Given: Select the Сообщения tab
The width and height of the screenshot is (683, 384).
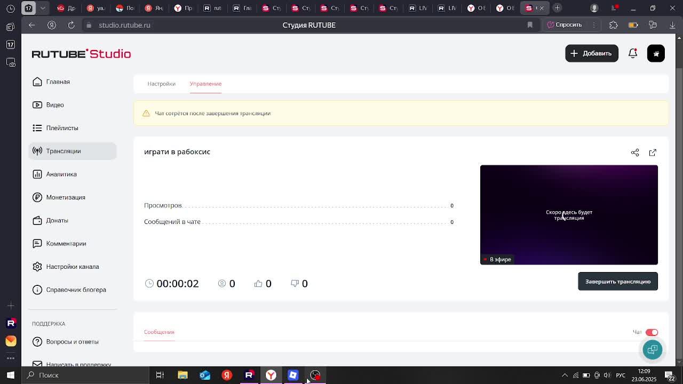Looking at the screenshot, I should 159,332.
